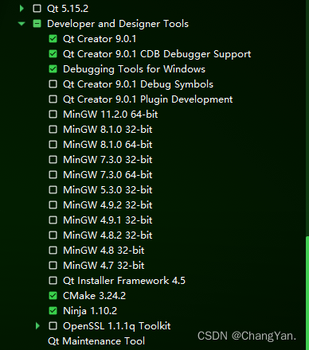Screen dimensions: 309x350
Task: Uncheck Debugging Tools for Windows checkbox
Action: (53, 69)
